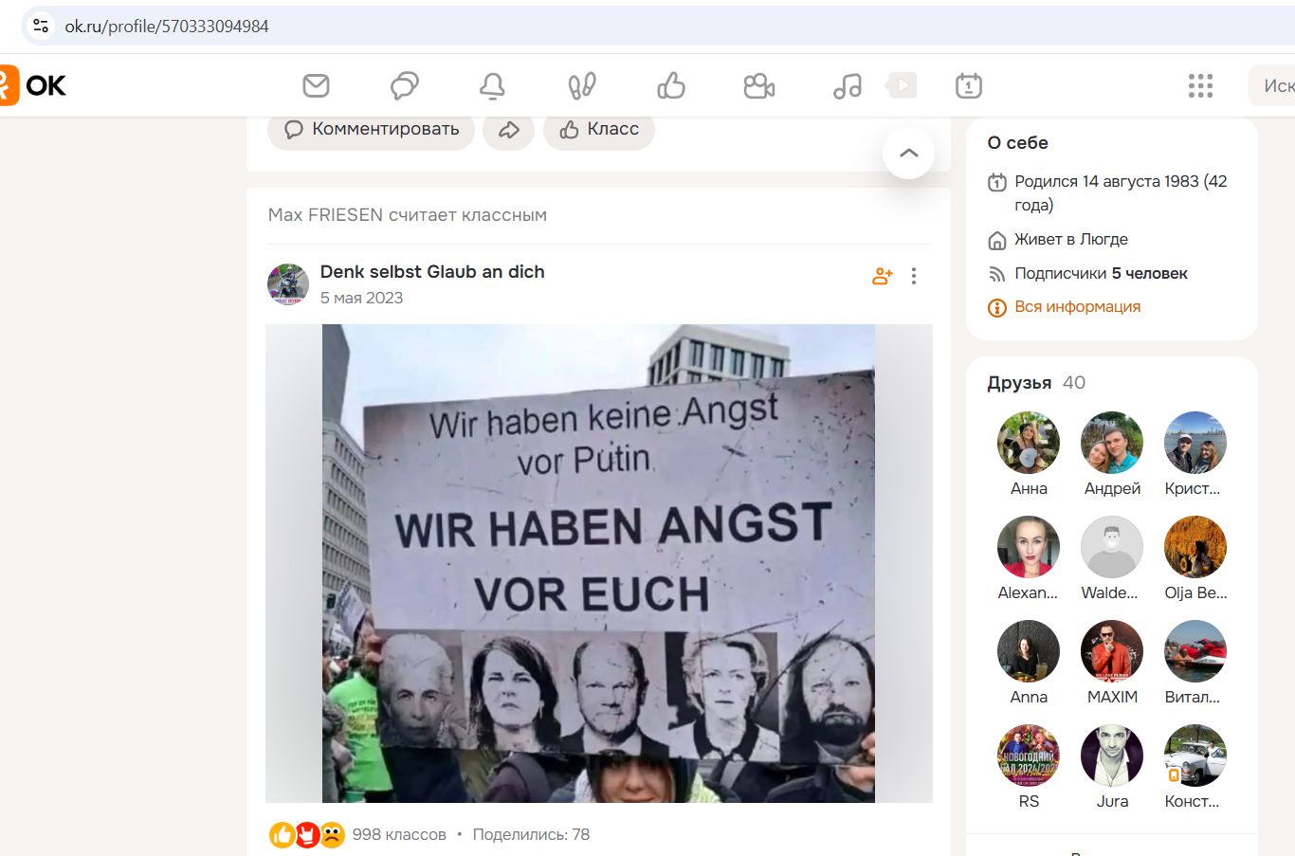Open the Вся информация link
Viewport: 1295px width, 856px height.
(1077, 307)
